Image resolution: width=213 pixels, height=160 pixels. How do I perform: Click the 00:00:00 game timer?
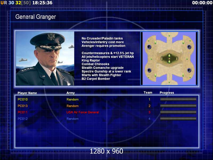coord(202,3)
